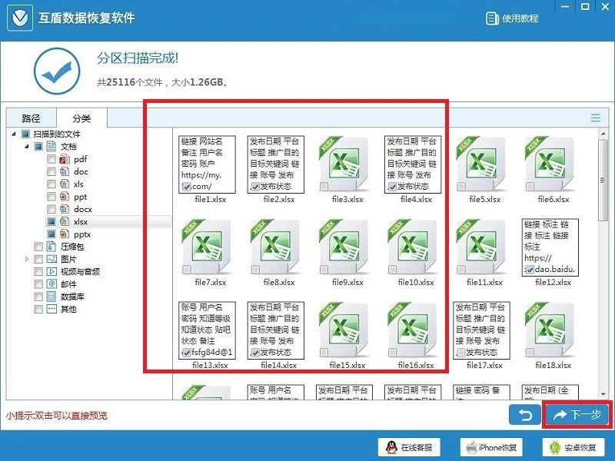Viewport: 615px width, 461px height.
Task: Select the file18.xlsx Excel icon
Action: click(550, 330)
